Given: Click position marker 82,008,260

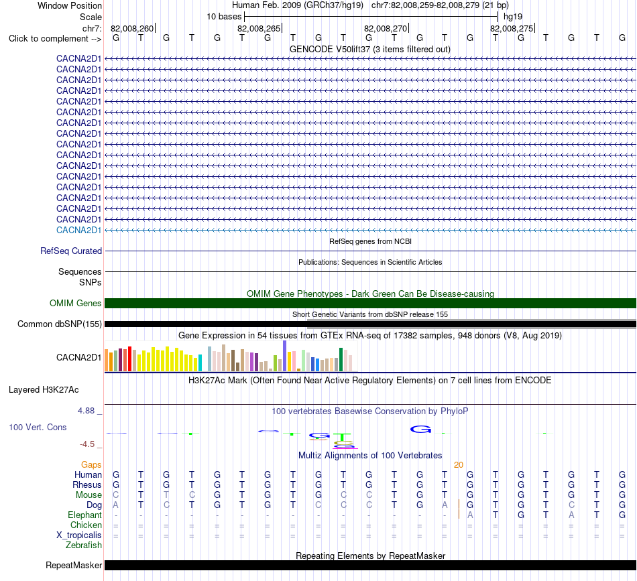Looking at the screenshot, I should (x=133, y=28).
